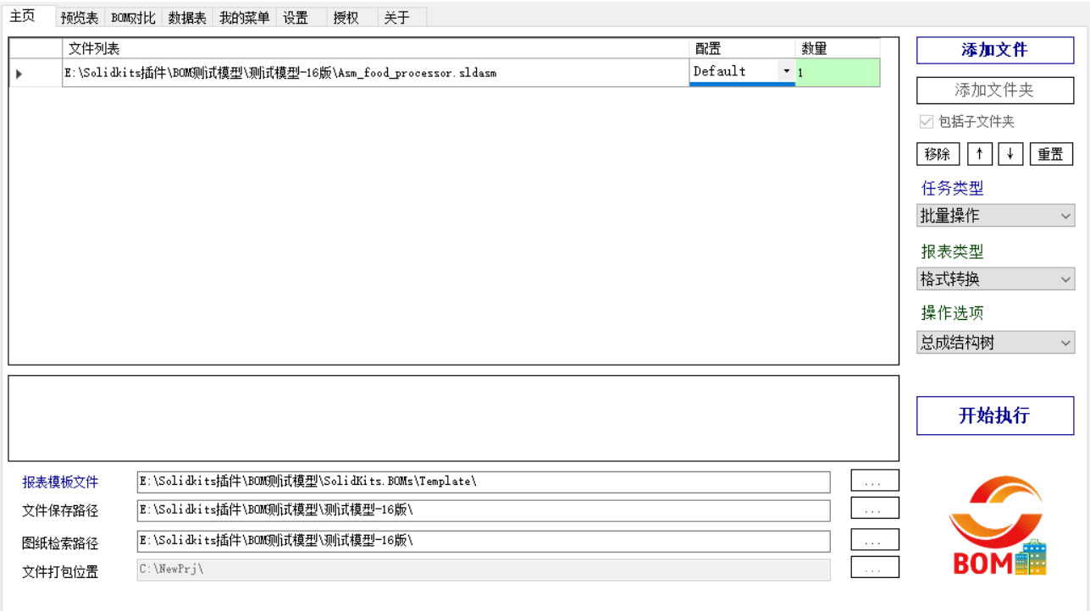Viewport: 1090px width, 611px height.
Task: Open the 任务类型 dropdown showing 批量操作
Action: (x=995, y=216)
